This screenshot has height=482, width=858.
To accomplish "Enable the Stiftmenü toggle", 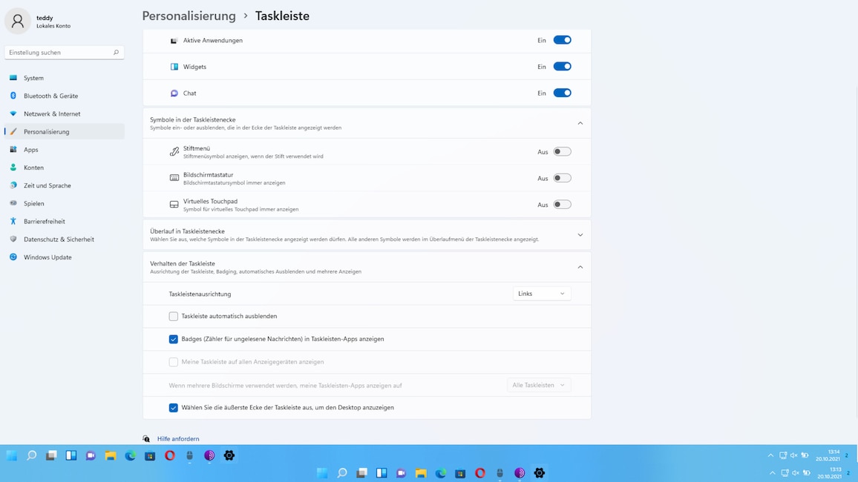I will [562, 151].
